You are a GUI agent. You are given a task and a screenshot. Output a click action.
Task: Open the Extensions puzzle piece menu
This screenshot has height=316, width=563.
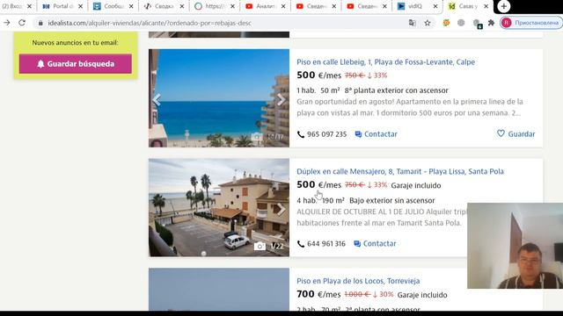pyautogui.click(x=491, y=23)
